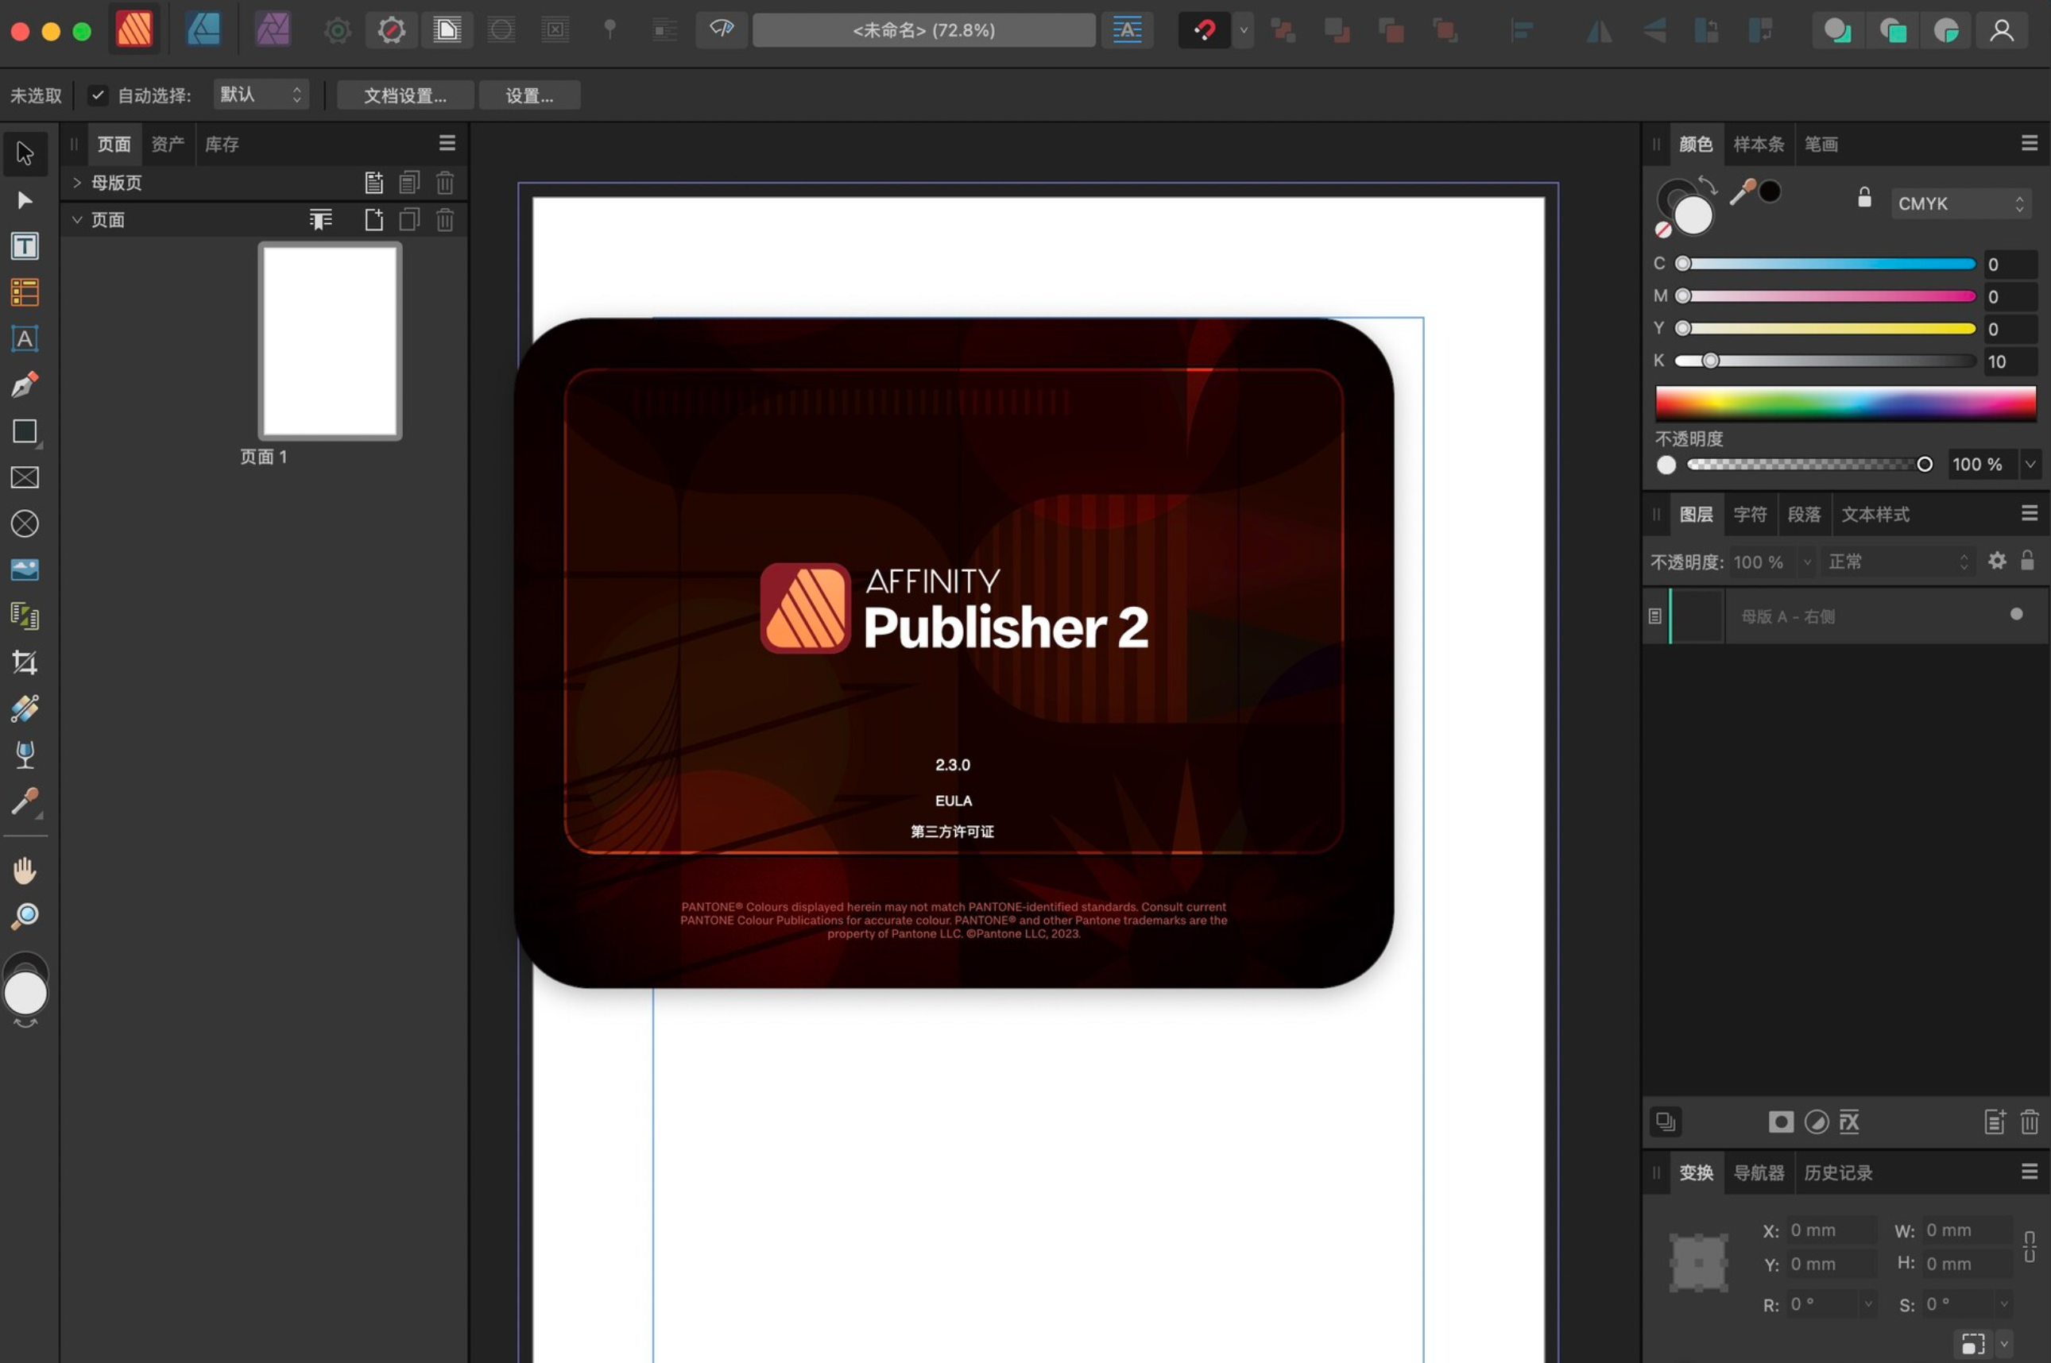The width and height of the screenshot is (2051, 1363).
Task: Open the EULA link on splash
Action: coord(953,801)
